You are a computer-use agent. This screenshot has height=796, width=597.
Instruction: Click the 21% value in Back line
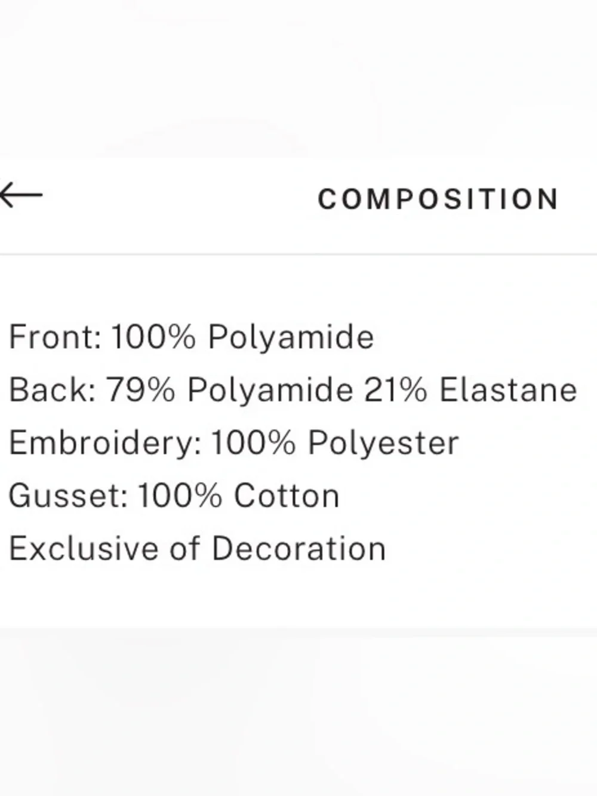click(x=395, y=391)
